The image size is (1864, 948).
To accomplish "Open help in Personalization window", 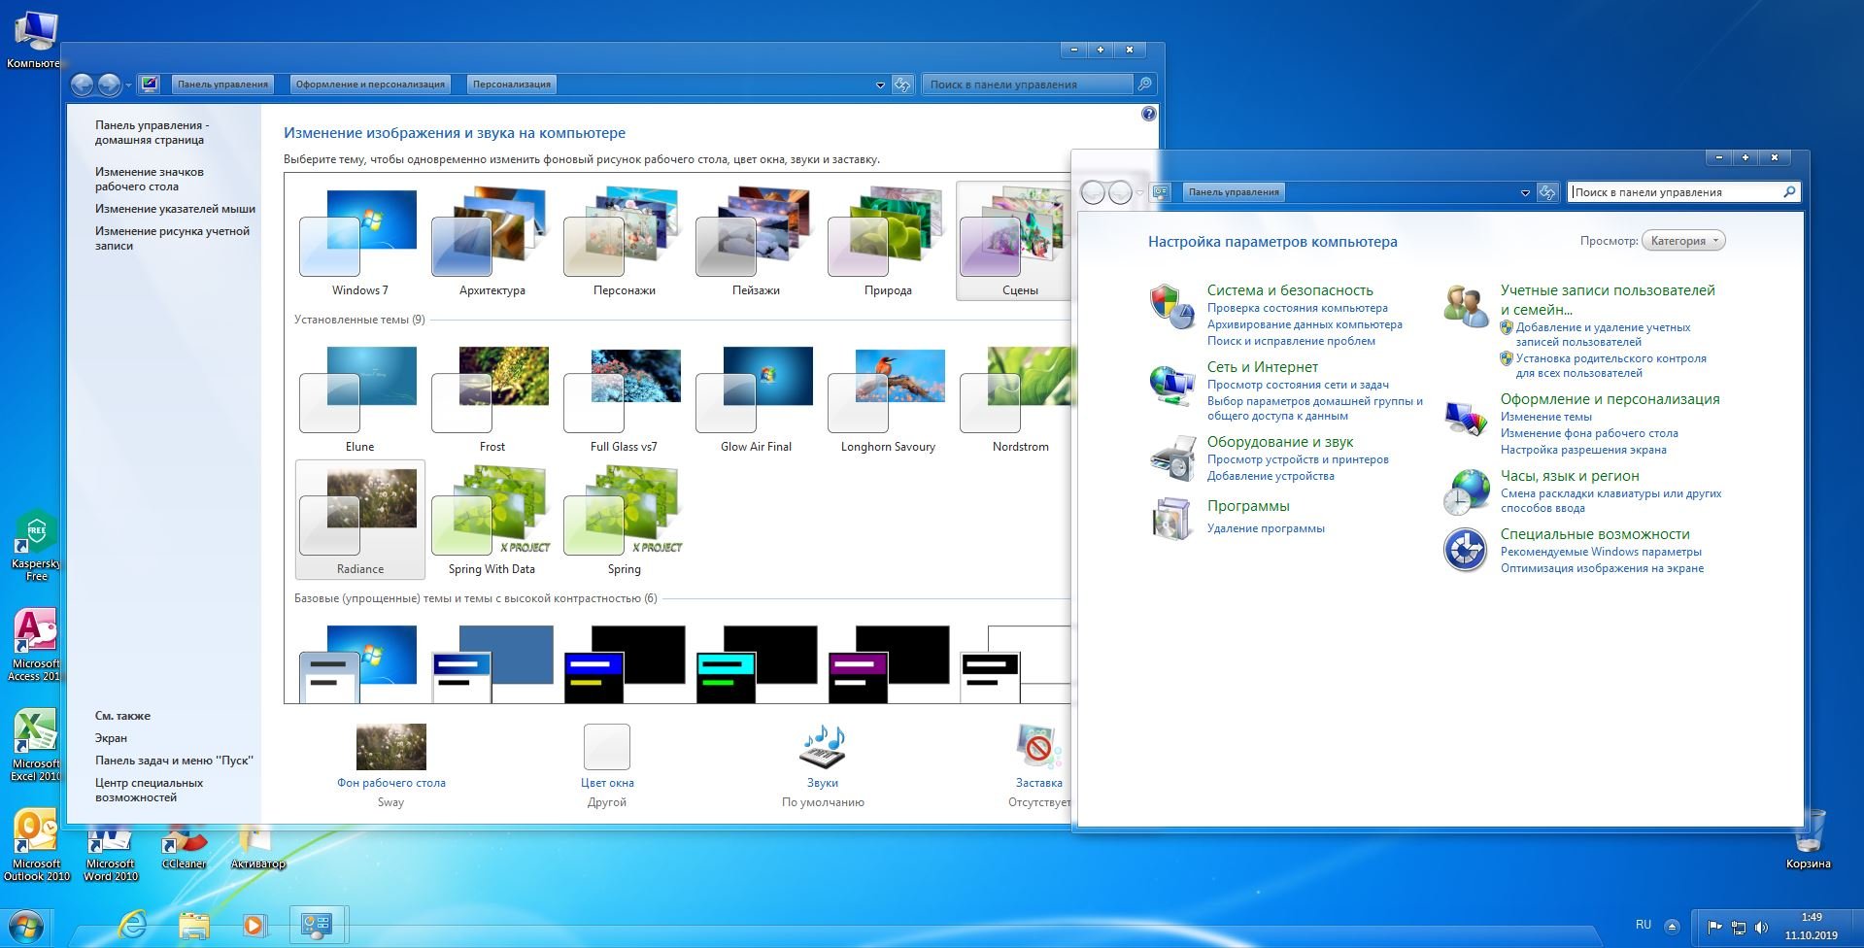I will point(1149,114).
